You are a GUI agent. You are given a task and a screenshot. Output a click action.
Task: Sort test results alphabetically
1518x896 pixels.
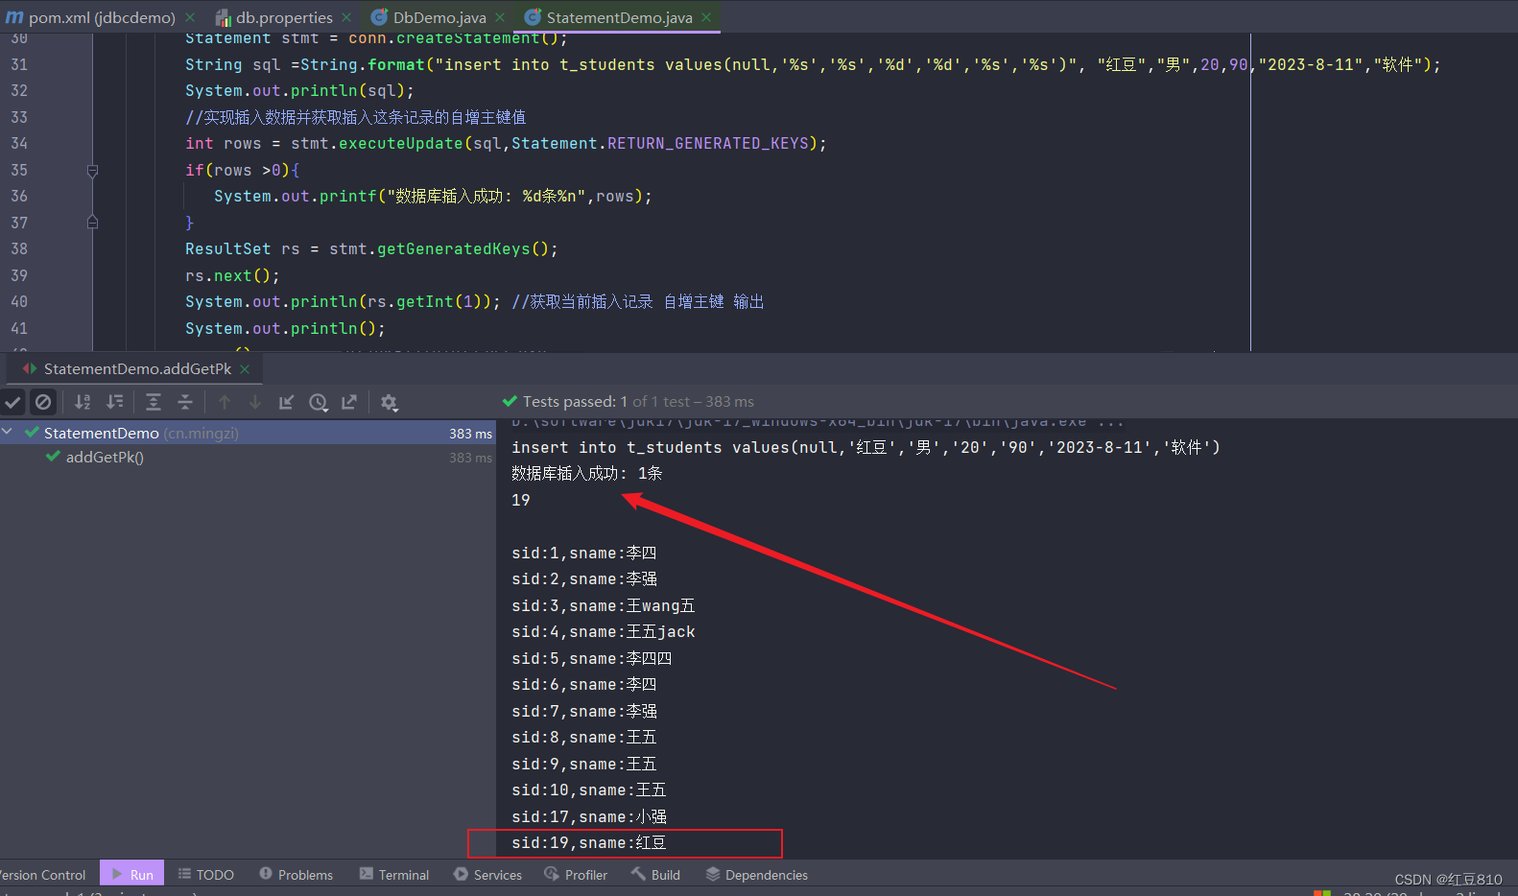[x=83, y=402]
